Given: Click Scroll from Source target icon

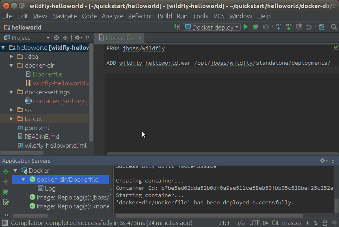Looking at the screenshot, I should tap(56, 38).
